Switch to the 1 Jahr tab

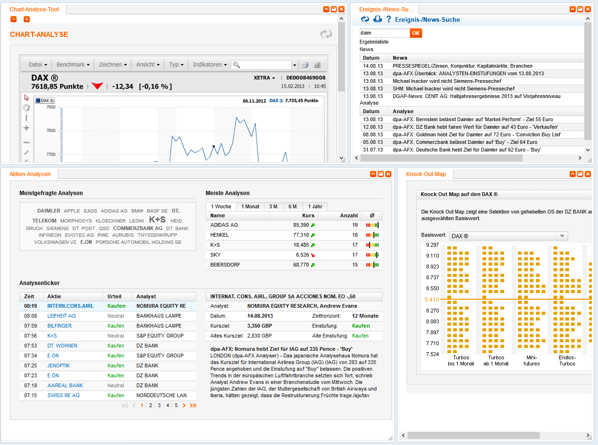pyautogui.click(x=315, y=206)
